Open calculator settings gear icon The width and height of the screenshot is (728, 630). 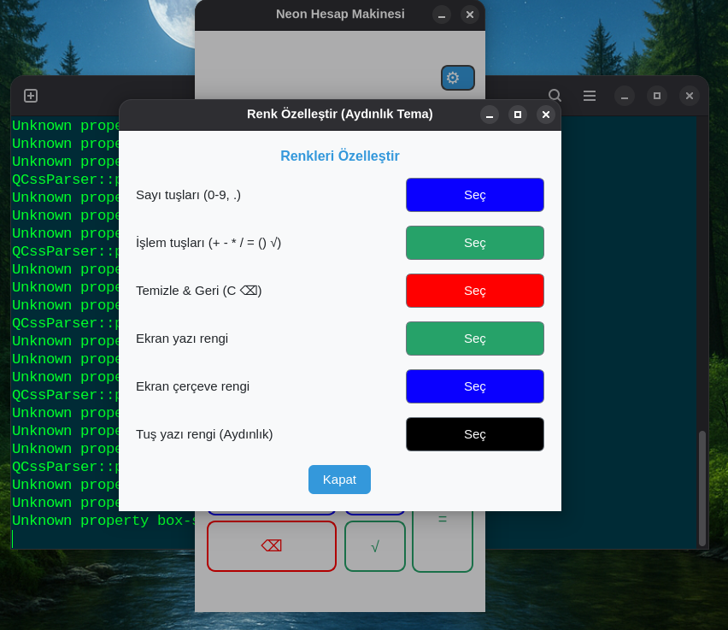coord(457,78)
